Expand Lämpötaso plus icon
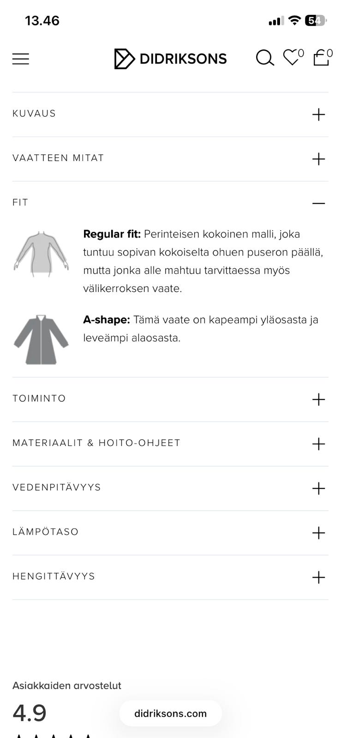This screenshot has width=341, height=738. point(318,533)
